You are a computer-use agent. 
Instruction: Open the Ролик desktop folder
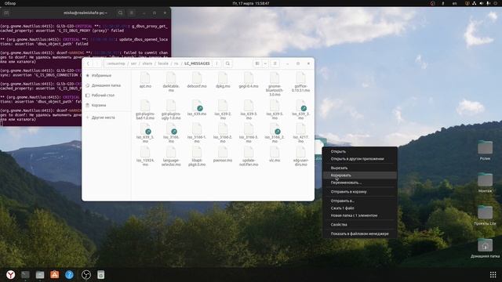pos(485,150)
